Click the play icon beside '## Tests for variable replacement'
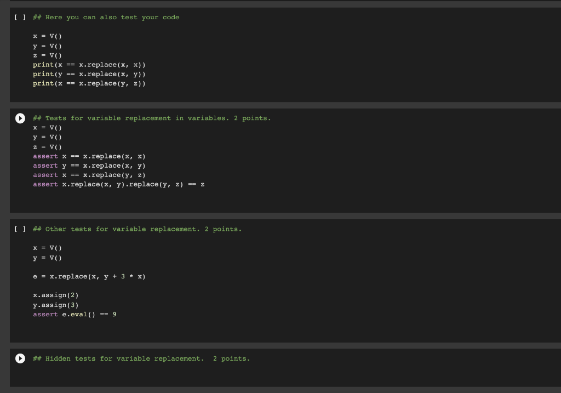The width and height of the screenshot is (561, 393). coord(20,118)
